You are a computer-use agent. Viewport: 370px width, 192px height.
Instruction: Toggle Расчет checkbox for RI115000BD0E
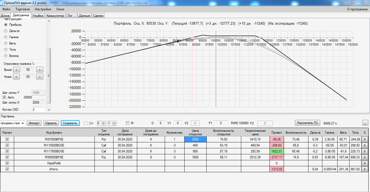[x=7, y=145]
